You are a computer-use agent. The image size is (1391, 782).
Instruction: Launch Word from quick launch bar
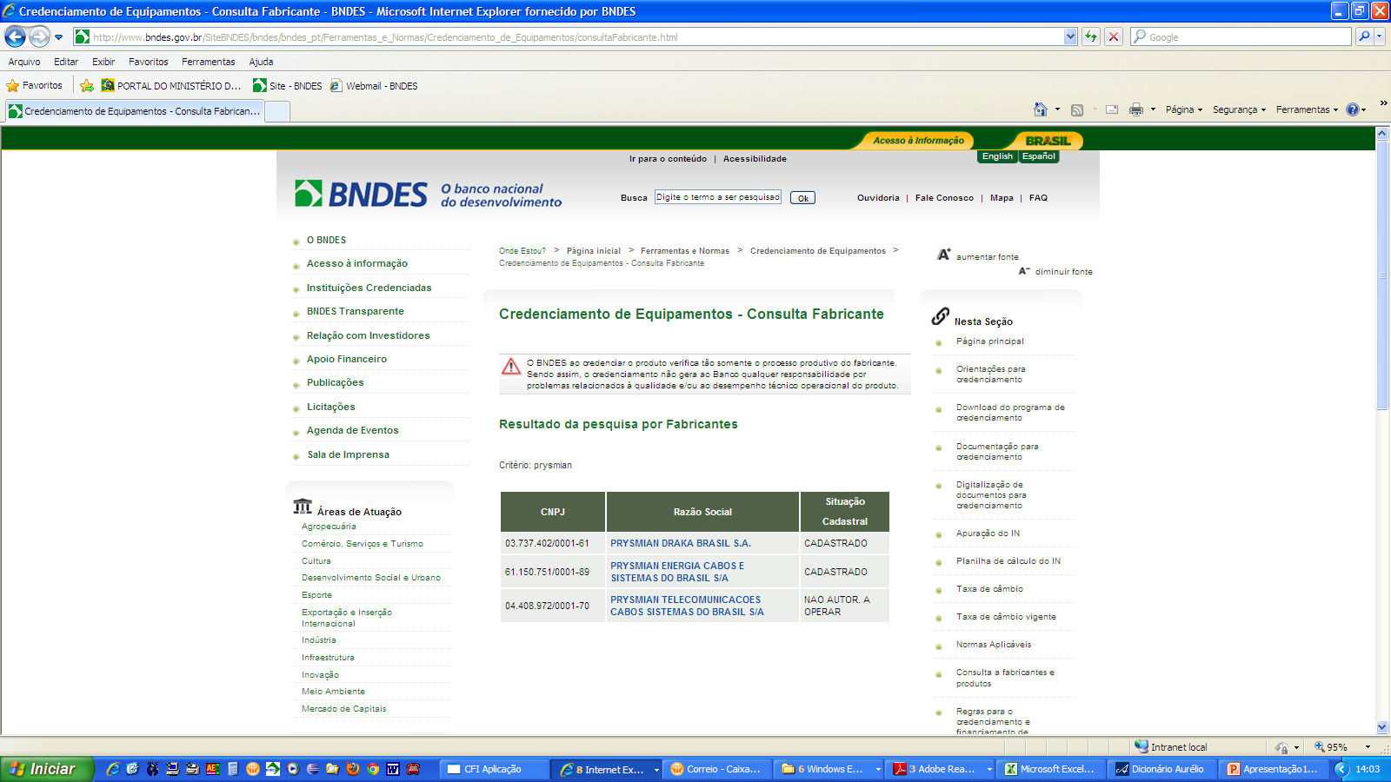pyautogui.click(x=393, y=769)
